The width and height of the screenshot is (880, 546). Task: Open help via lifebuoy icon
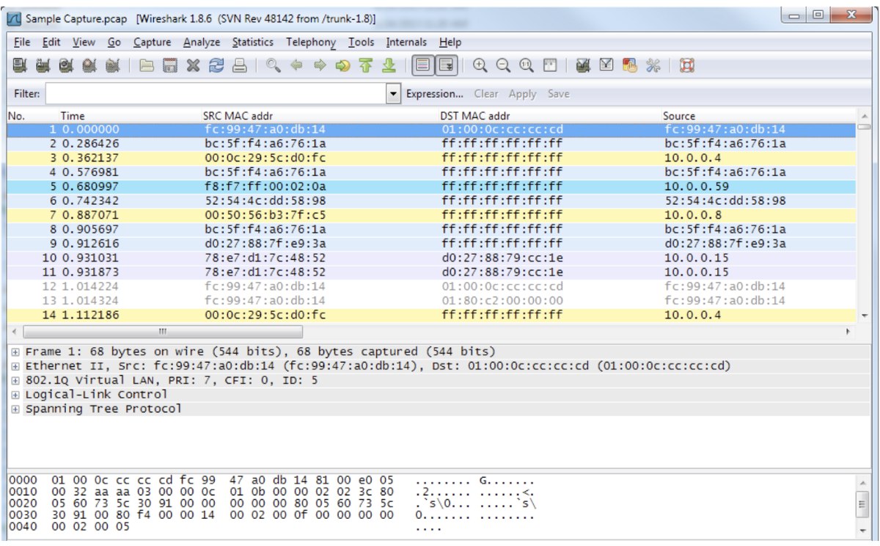tap(687, 66)
